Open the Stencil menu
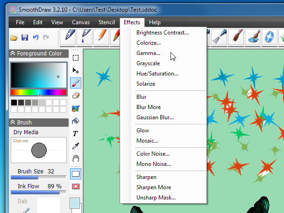This screenshot has height=213, width=284. click(x=106, y=22)
